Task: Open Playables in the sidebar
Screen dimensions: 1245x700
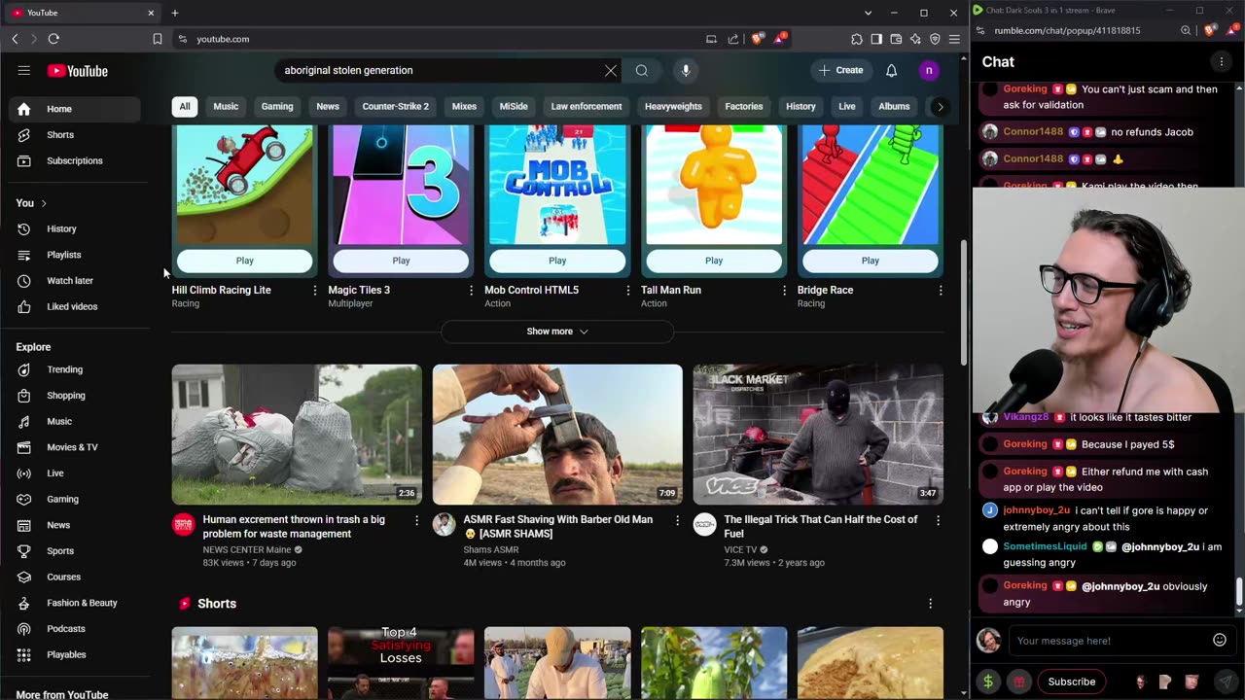Action: [75, 654]
